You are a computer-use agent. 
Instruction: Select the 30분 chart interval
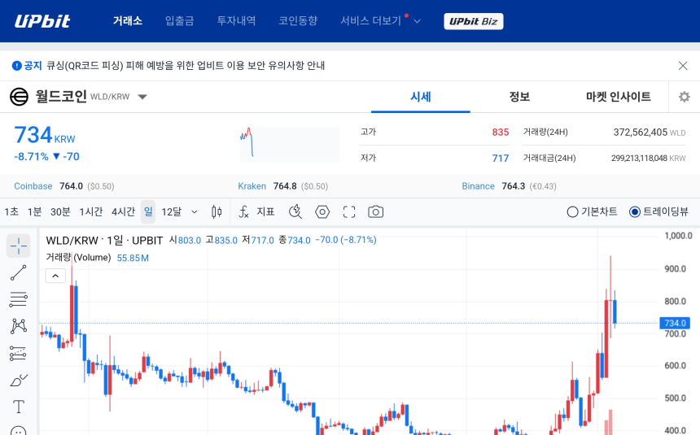click(60, 212)
